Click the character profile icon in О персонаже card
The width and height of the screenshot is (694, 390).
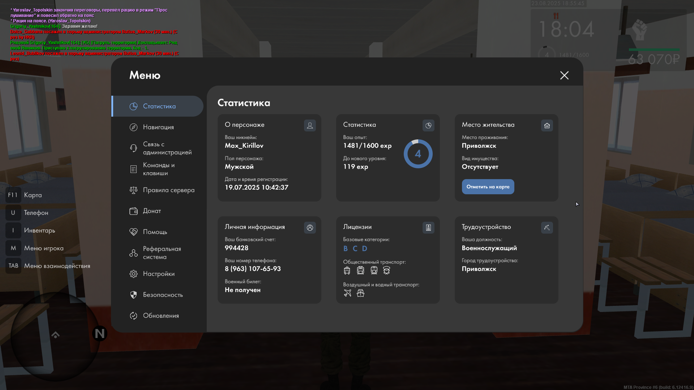[310, 125]
